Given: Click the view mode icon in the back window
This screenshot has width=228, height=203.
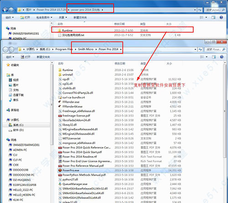Looking at the screenshot, I should pyautogui.click(x=202, y=17).
